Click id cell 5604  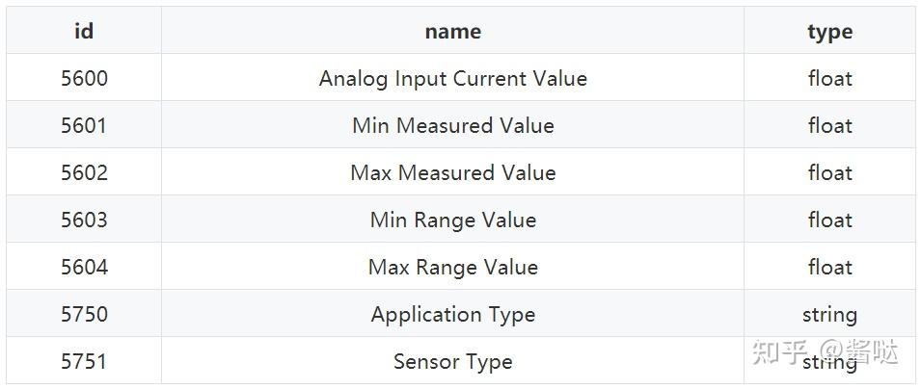[x=84, y=267]
